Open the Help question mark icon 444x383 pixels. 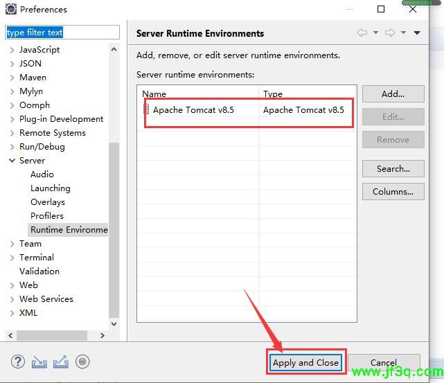point(18,362)
